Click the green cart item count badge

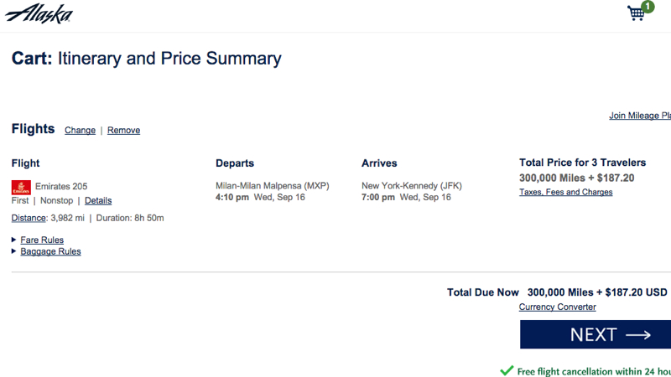click(x=648, y=7)
